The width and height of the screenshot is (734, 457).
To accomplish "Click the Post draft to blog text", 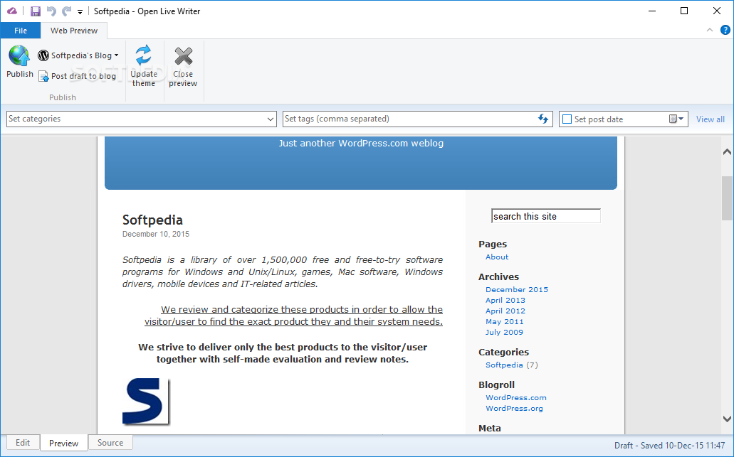I will (x=83, y=76).
